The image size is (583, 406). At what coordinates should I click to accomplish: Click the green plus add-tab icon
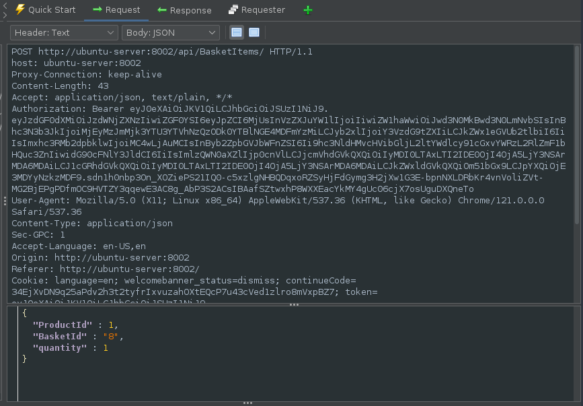pos(308,10)
